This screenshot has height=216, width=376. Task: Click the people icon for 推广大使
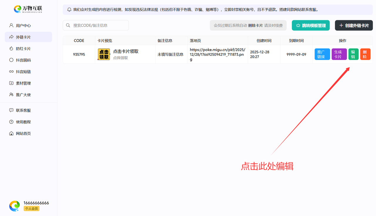pos(11,95)
